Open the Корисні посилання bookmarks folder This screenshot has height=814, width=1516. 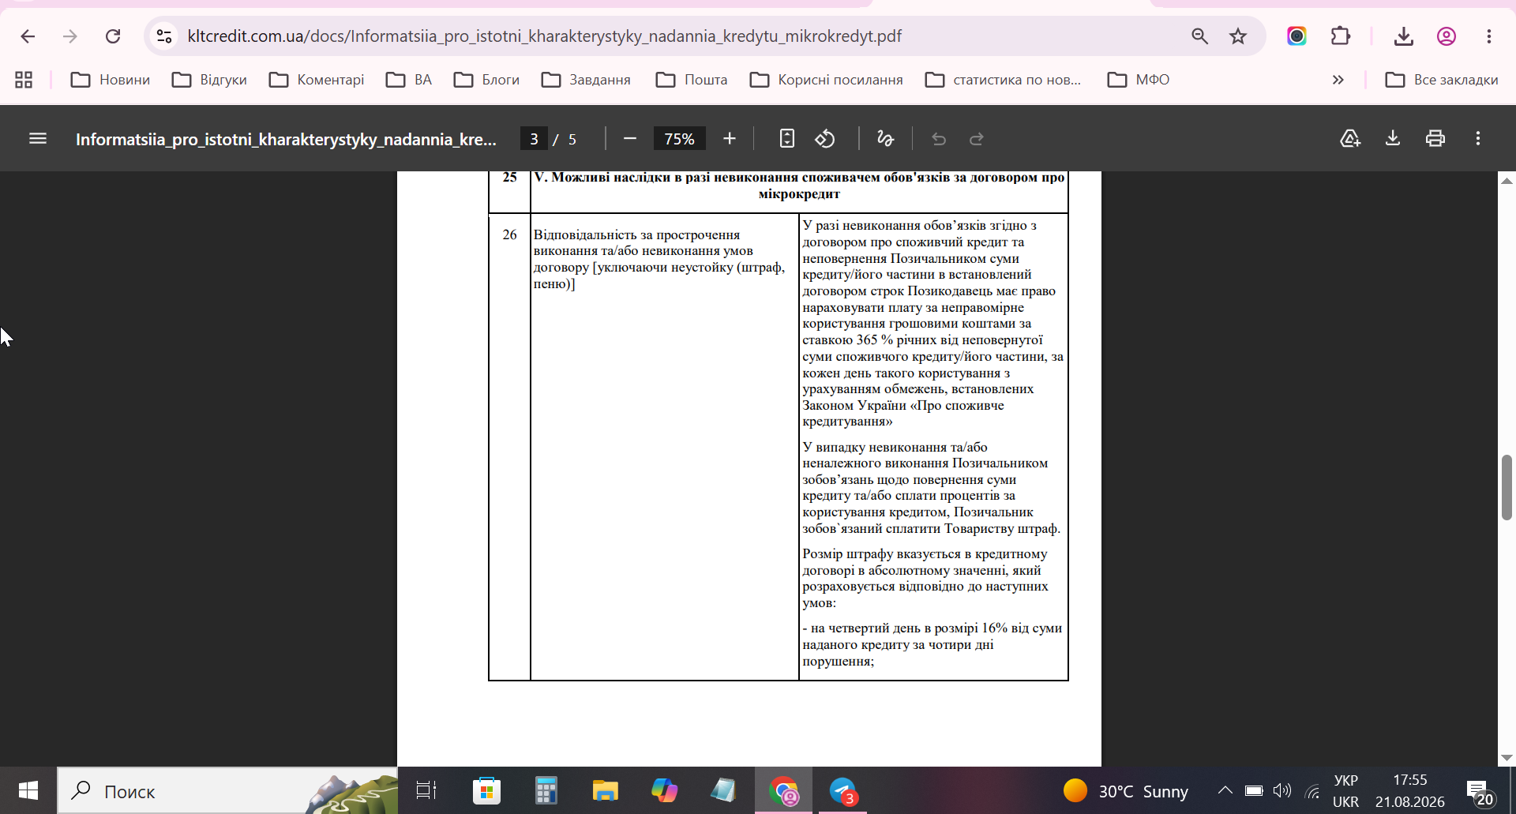(826, 80)
